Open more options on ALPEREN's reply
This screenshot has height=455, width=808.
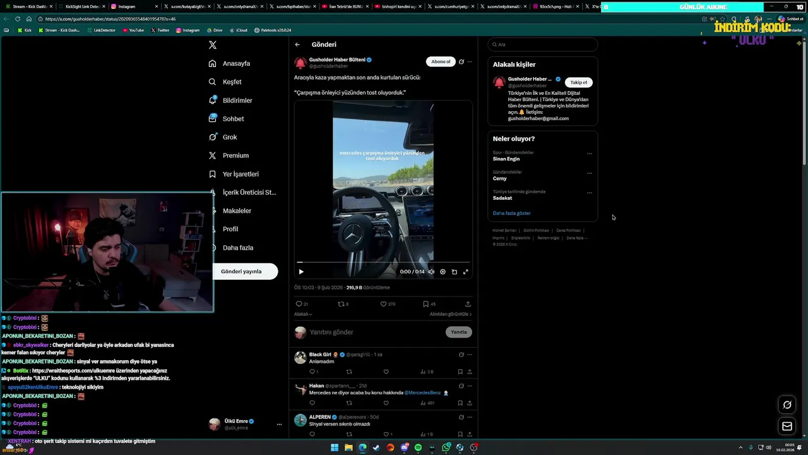point(470,417)
